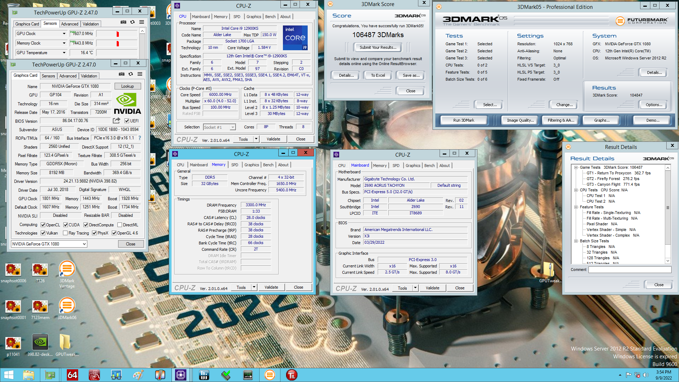
Task: Click Submit Your Results in 3DMark Score
Action: 378,47
